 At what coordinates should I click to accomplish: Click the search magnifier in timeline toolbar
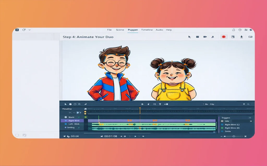[248, 104]
